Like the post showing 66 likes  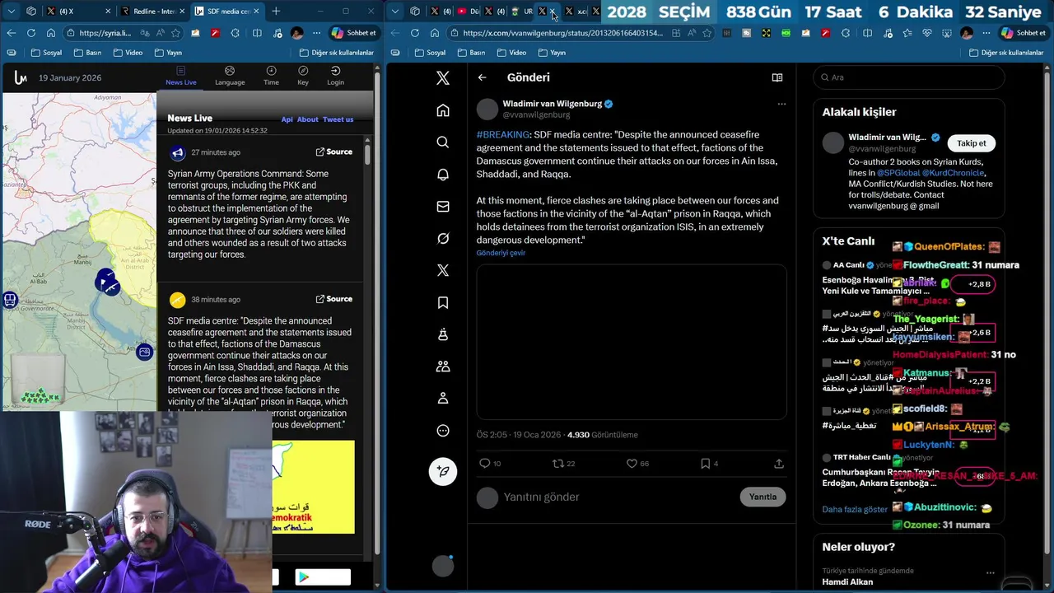(637, 464)
